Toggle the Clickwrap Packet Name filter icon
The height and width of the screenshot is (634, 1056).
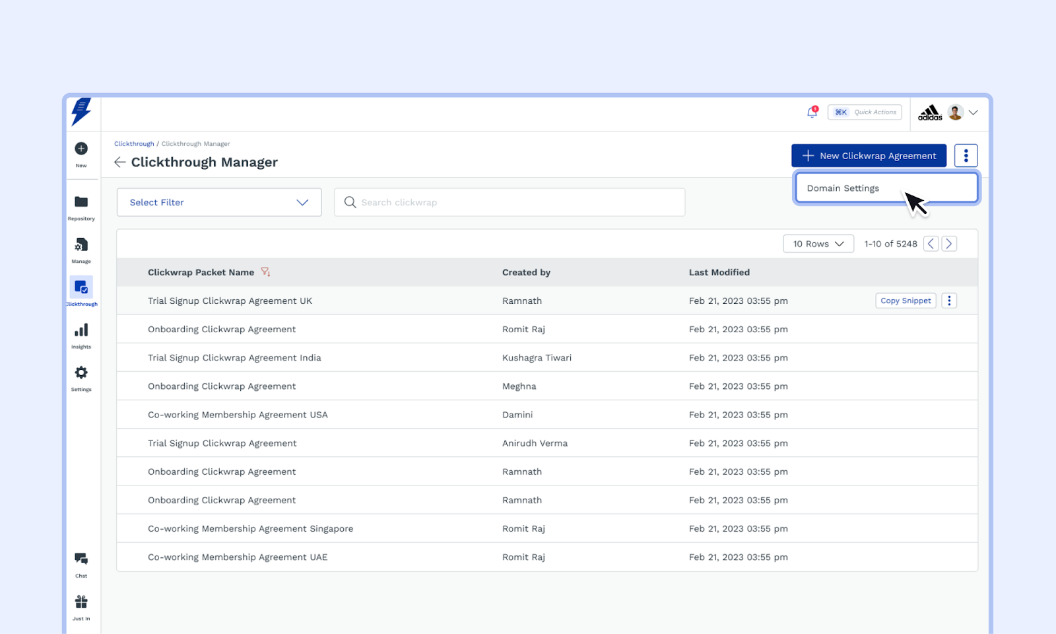click(266, 271)
